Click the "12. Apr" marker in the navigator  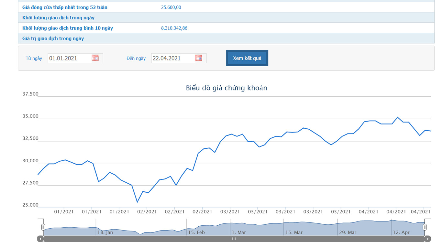401,232
